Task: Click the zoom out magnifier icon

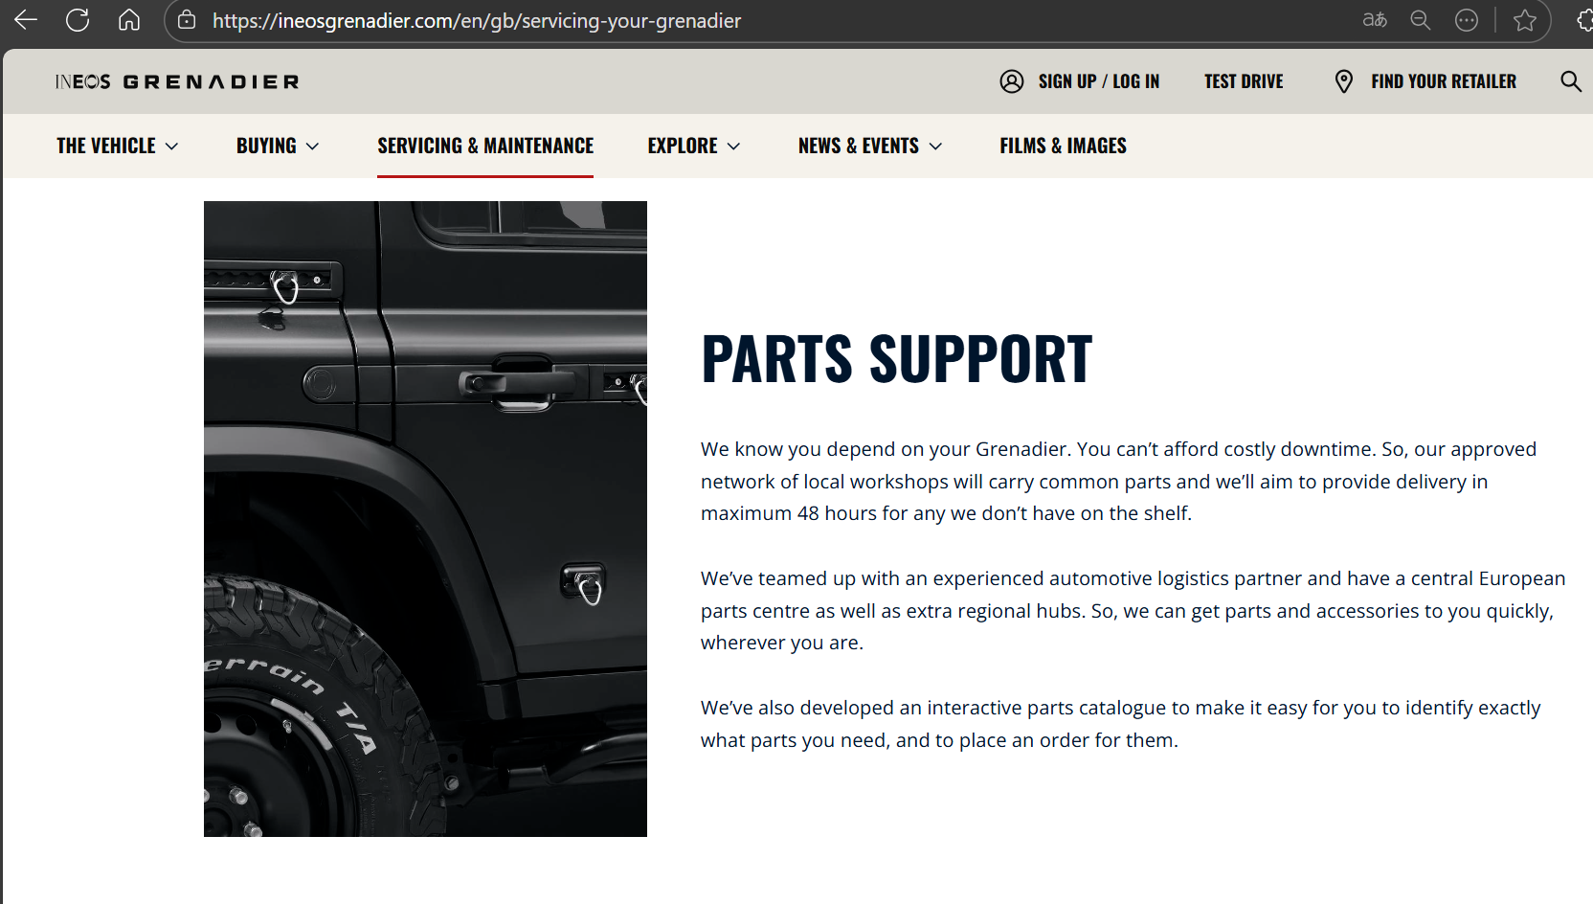Action: [x=1421, y=20]
